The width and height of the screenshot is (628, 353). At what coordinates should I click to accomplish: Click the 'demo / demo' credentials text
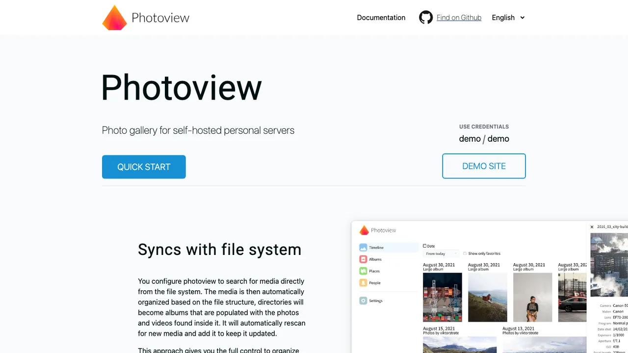click(484, 139)
